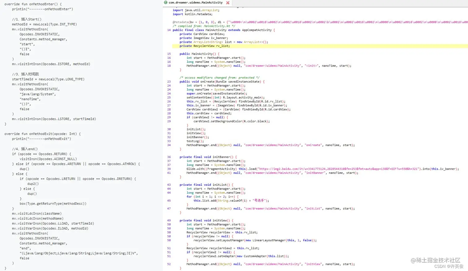The height and width of the screenshot is (271, 468).
Task: Click comment 'access modifiers changed from: protected'
Action: (220, 78)
